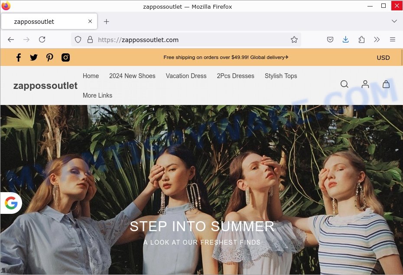
Task: Click the free shipping announcement text
Action: coord(226,57)
